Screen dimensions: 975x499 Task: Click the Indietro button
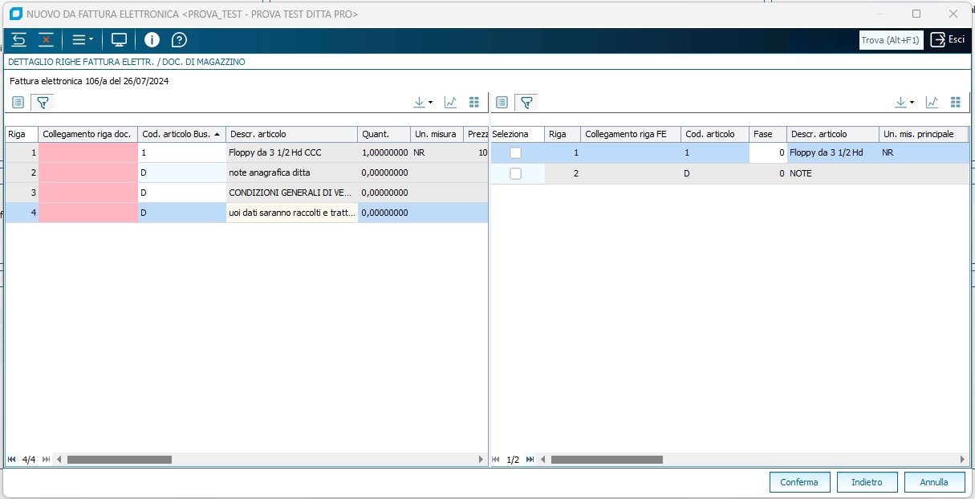tap(867, 482)
